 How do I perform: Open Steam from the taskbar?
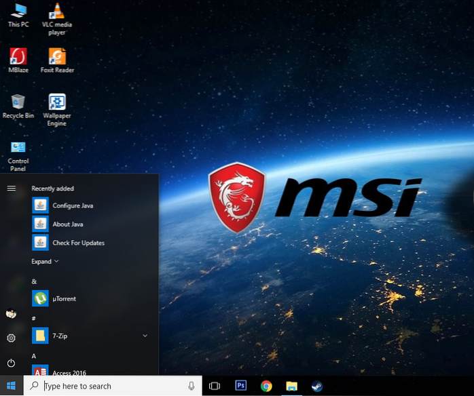[x=317, y=386]
